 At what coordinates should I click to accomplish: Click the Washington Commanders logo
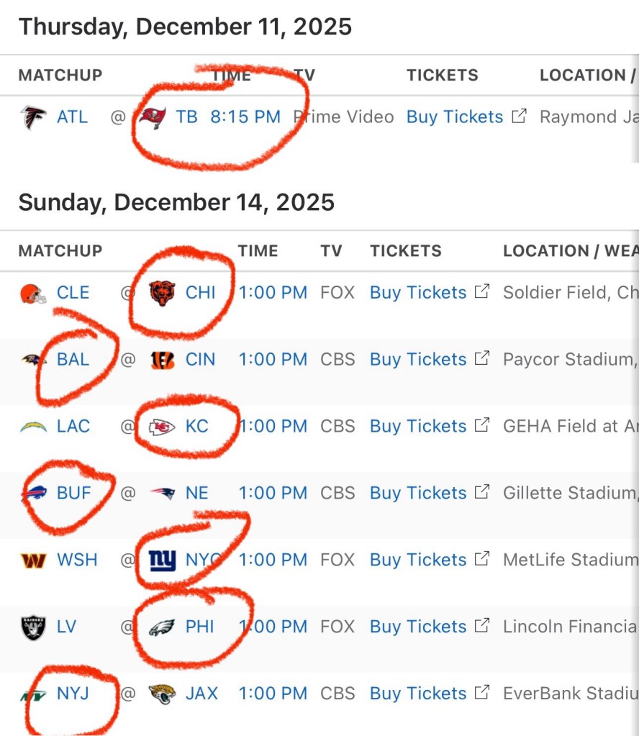tap(33, 560)
